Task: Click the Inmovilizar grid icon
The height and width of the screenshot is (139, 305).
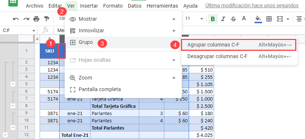Action: coord(73,31)
